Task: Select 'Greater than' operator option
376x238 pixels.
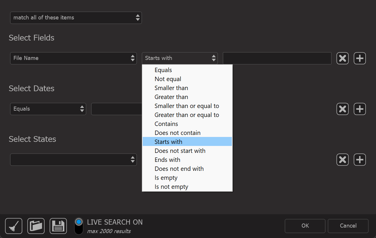Action: (187, 97)
